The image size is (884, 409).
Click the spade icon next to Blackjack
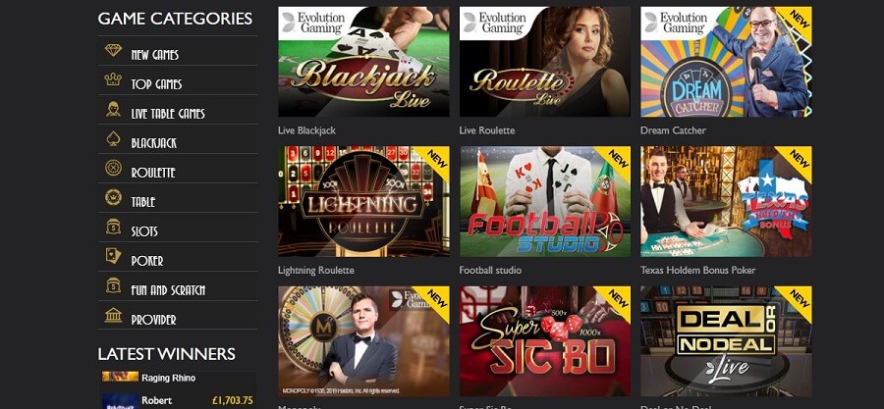113,139
